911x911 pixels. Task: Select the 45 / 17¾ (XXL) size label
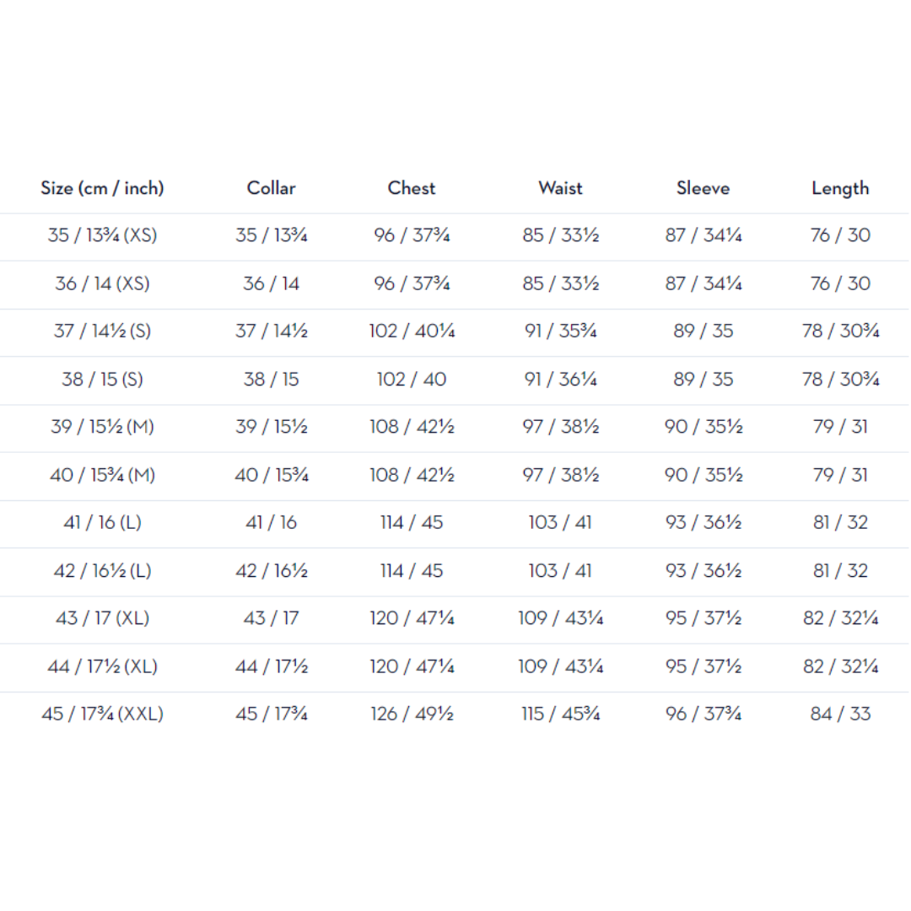102,714
